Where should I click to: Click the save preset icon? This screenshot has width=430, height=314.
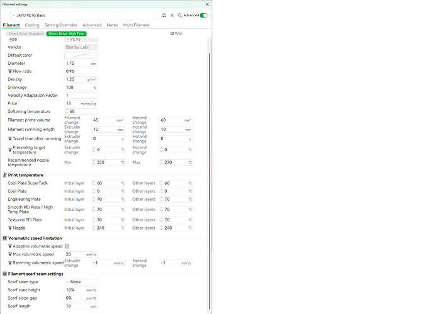[x=164, y=15]
